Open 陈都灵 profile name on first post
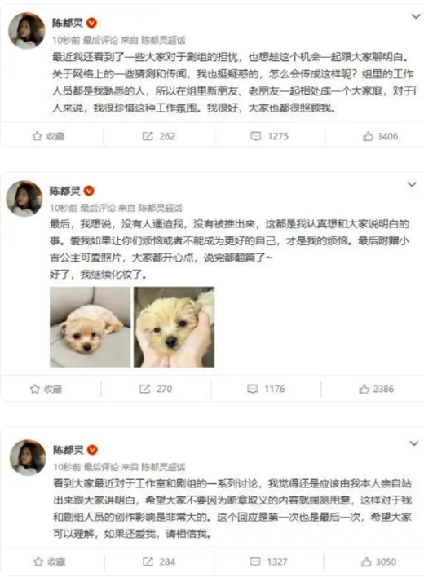 tap(68, 23)
